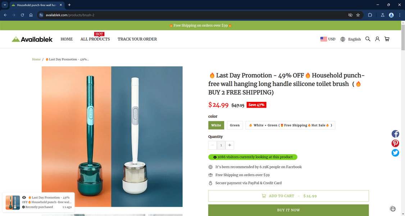Open the USD currency selector
405x216 pixels.
coord(328,39)
